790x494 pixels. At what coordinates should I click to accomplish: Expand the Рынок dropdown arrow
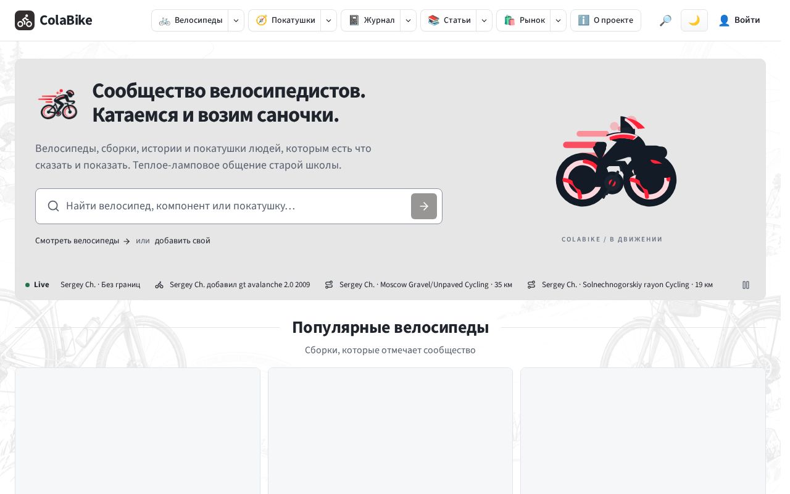coord(558,20)
